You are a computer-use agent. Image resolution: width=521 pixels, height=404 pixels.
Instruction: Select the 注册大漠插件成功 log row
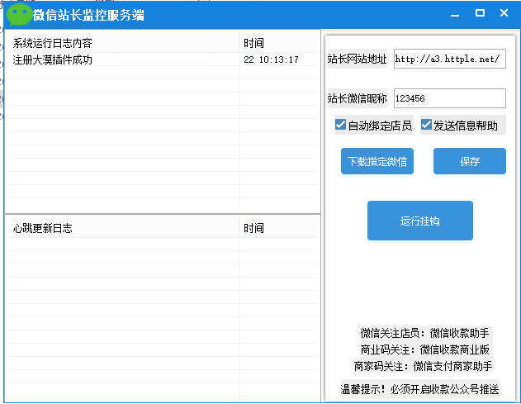(162, 59)
